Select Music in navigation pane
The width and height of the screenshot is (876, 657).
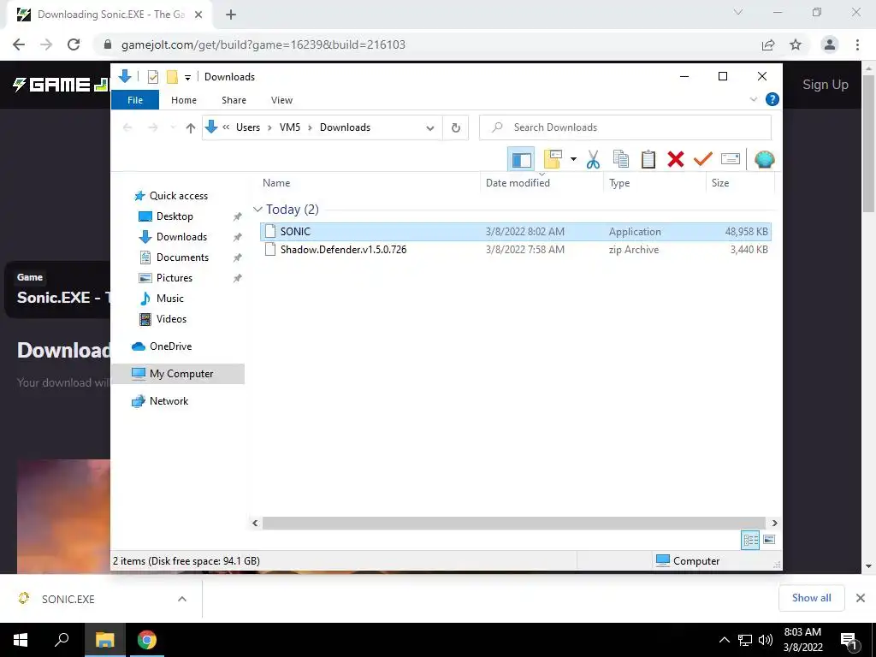click(170, 299)
